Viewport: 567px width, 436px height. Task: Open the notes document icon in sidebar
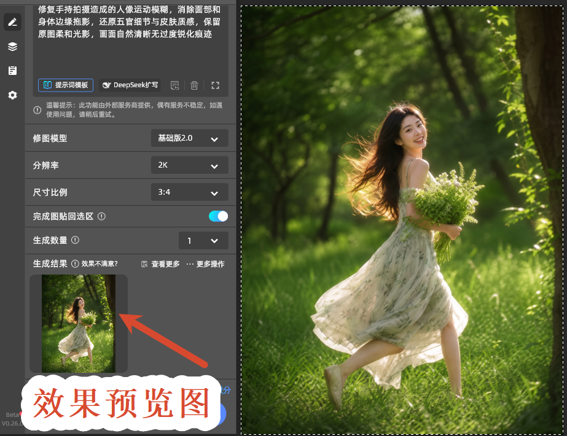[x=12, y=71]
